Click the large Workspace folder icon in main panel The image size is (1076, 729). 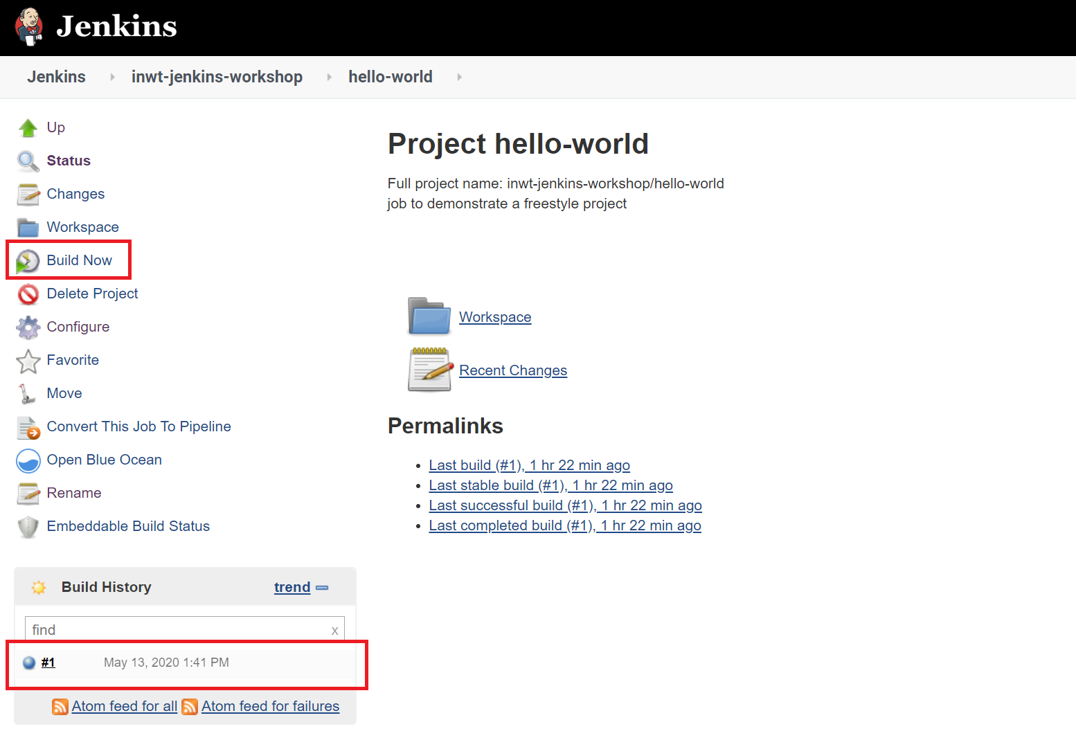click(x=429, y=316)
